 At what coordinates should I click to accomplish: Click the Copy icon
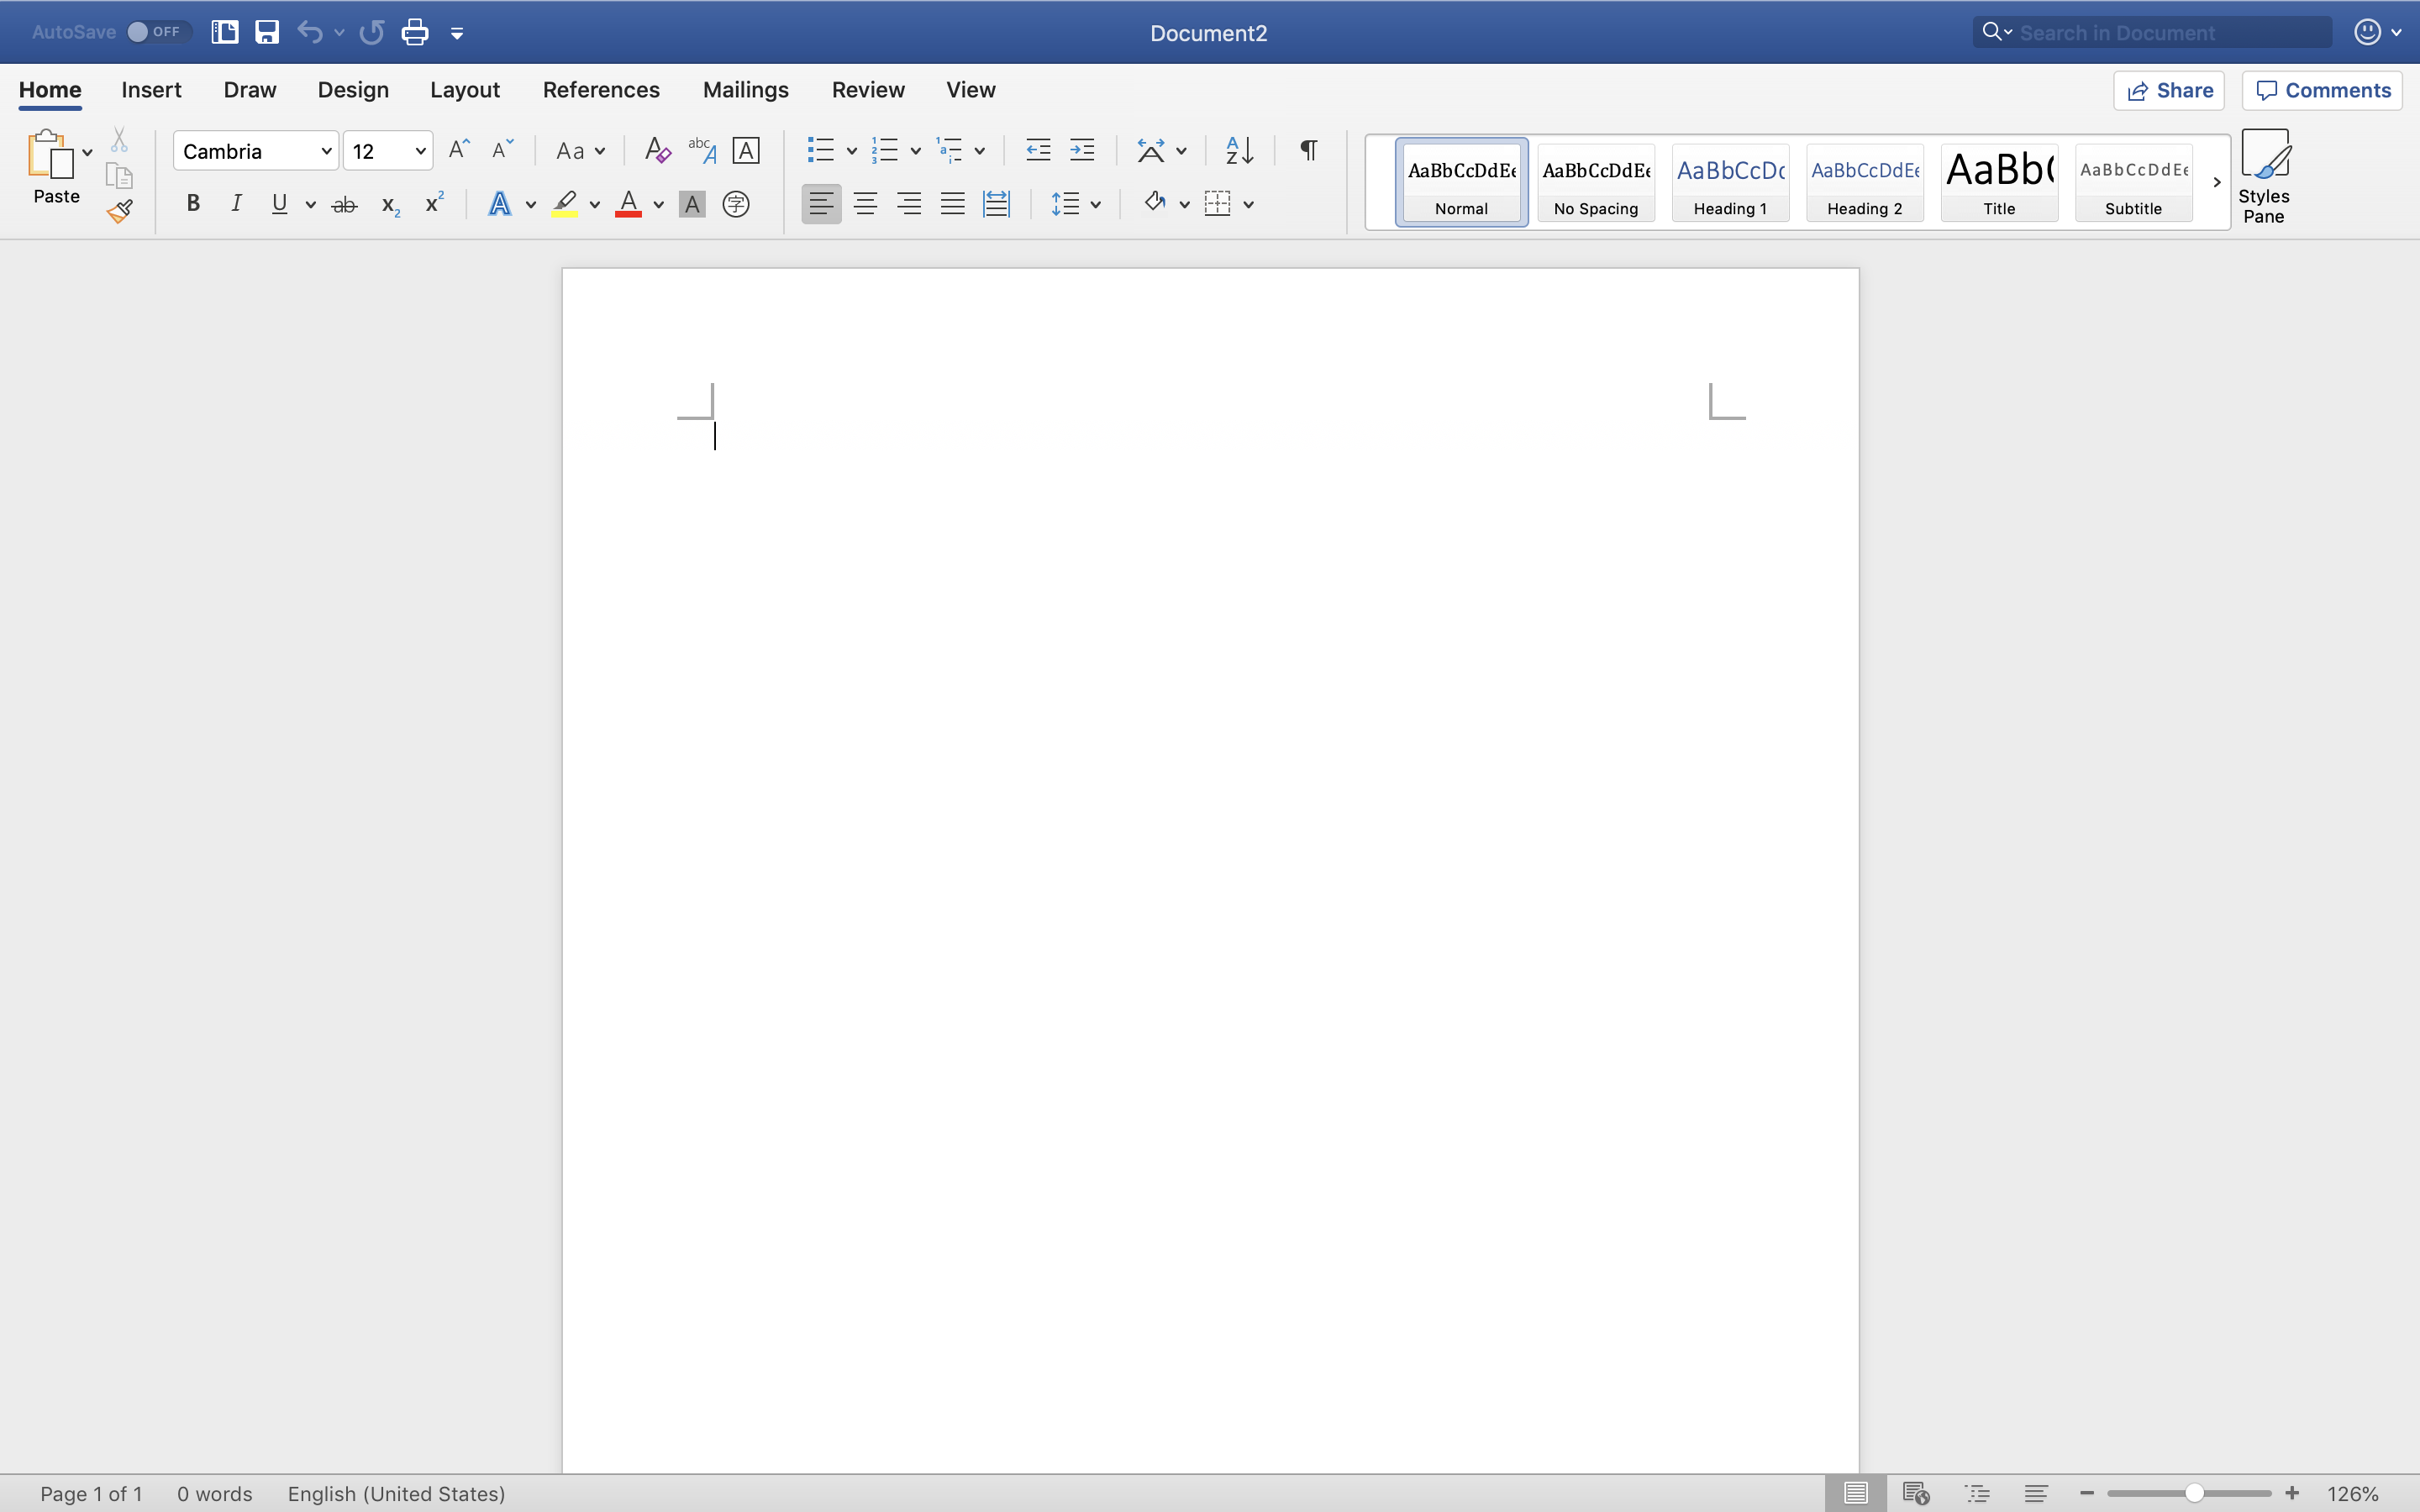click(x=119, y=176)
